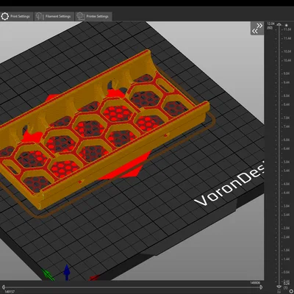Click the right thumb of the horizontal move slider

[261, 287]
